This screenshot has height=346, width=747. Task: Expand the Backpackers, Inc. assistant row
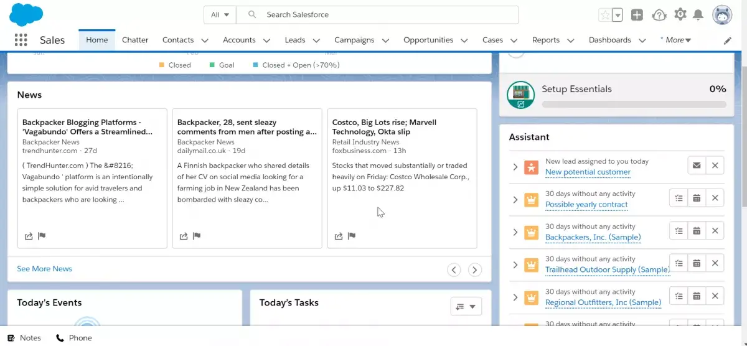515,231
